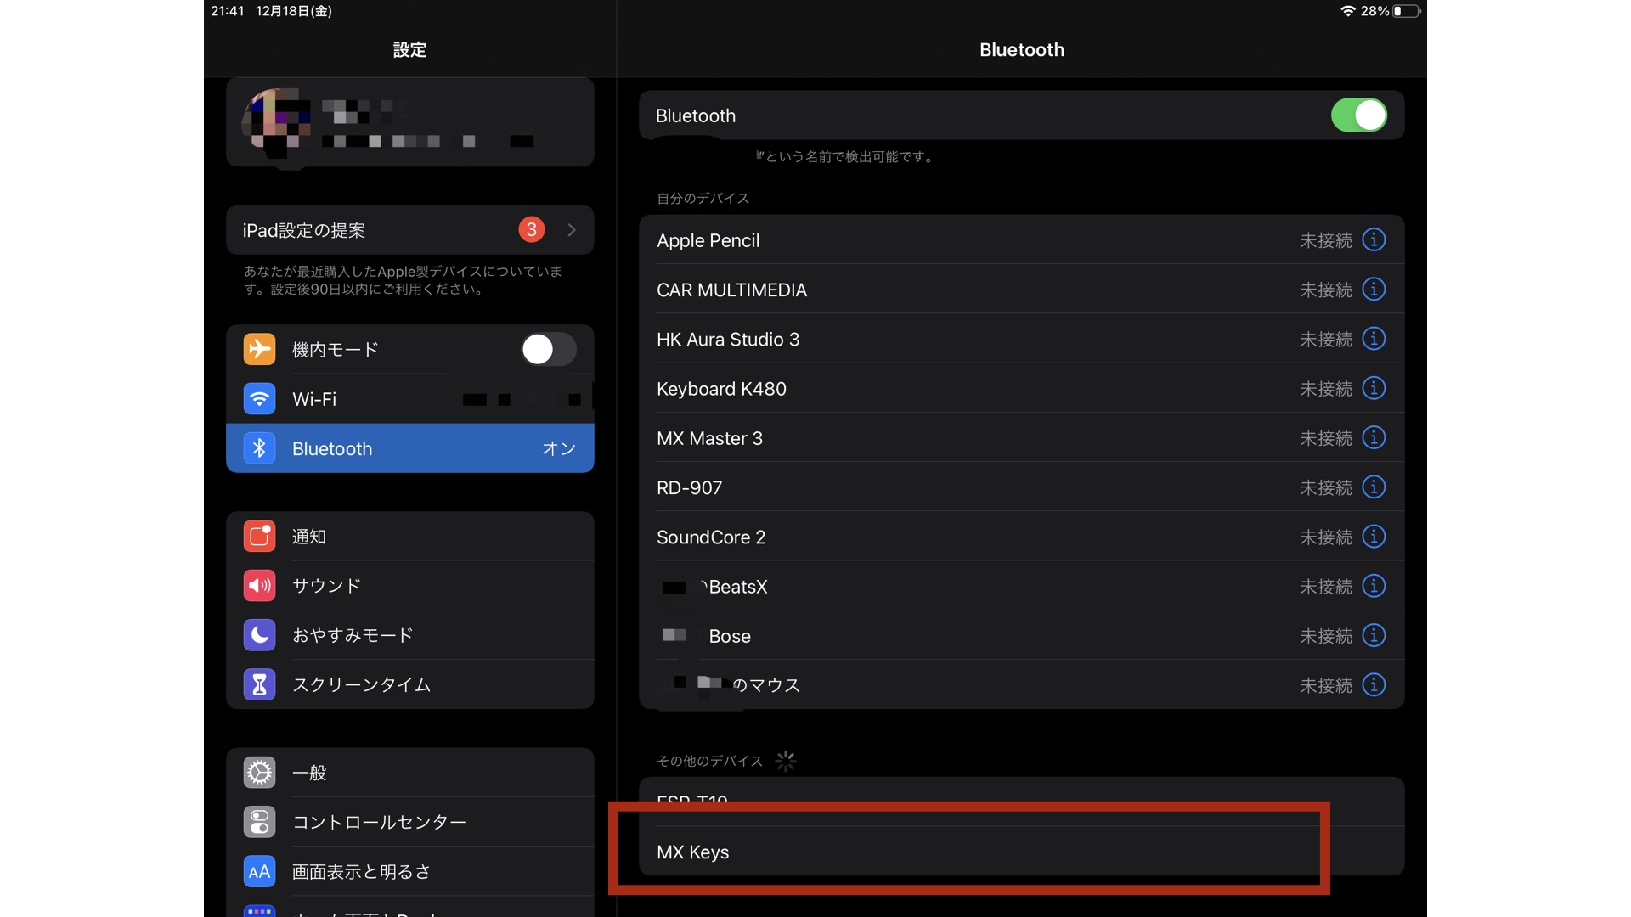Click the スクリーンタイム hourglass icon
1631x917 pixels.
[259, 684]
